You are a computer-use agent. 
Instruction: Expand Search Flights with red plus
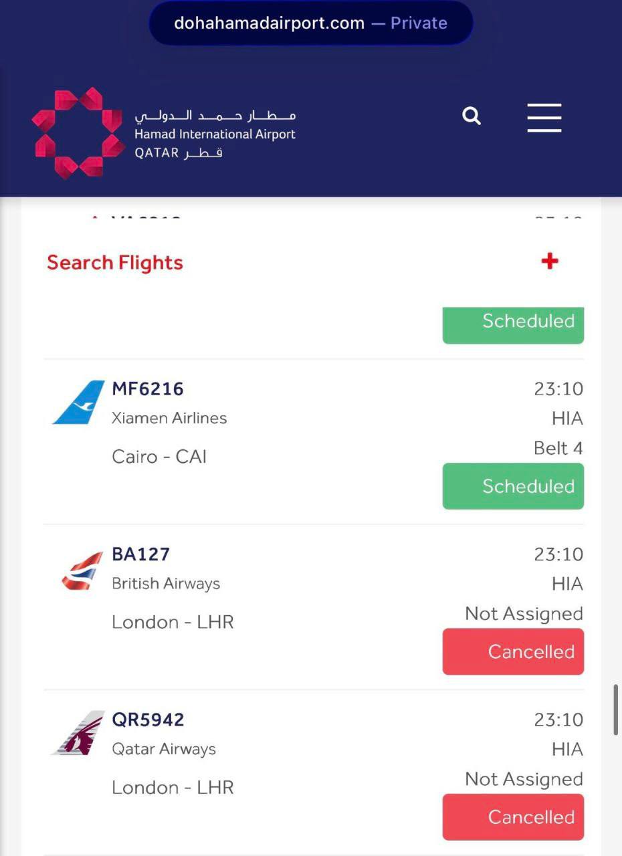550,261
